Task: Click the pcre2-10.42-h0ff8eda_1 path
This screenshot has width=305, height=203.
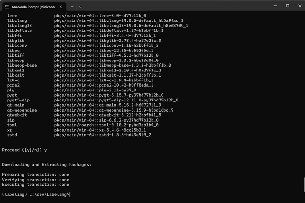Action: click(104, 85)
